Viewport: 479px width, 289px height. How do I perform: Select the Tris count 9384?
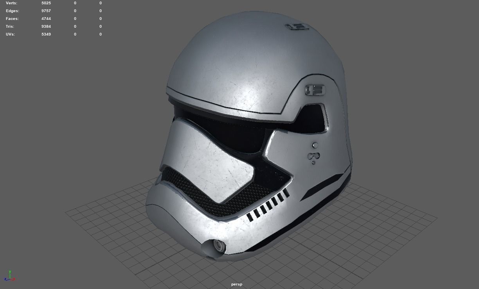(x=46, y=27)
